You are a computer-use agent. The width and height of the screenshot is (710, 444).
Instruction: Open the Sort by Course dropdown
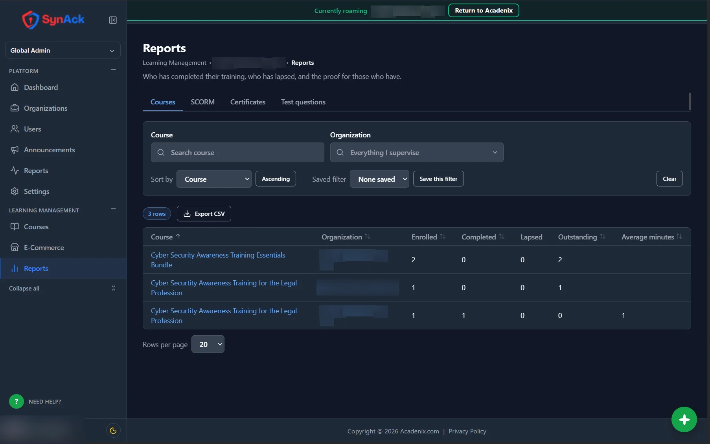214,179
